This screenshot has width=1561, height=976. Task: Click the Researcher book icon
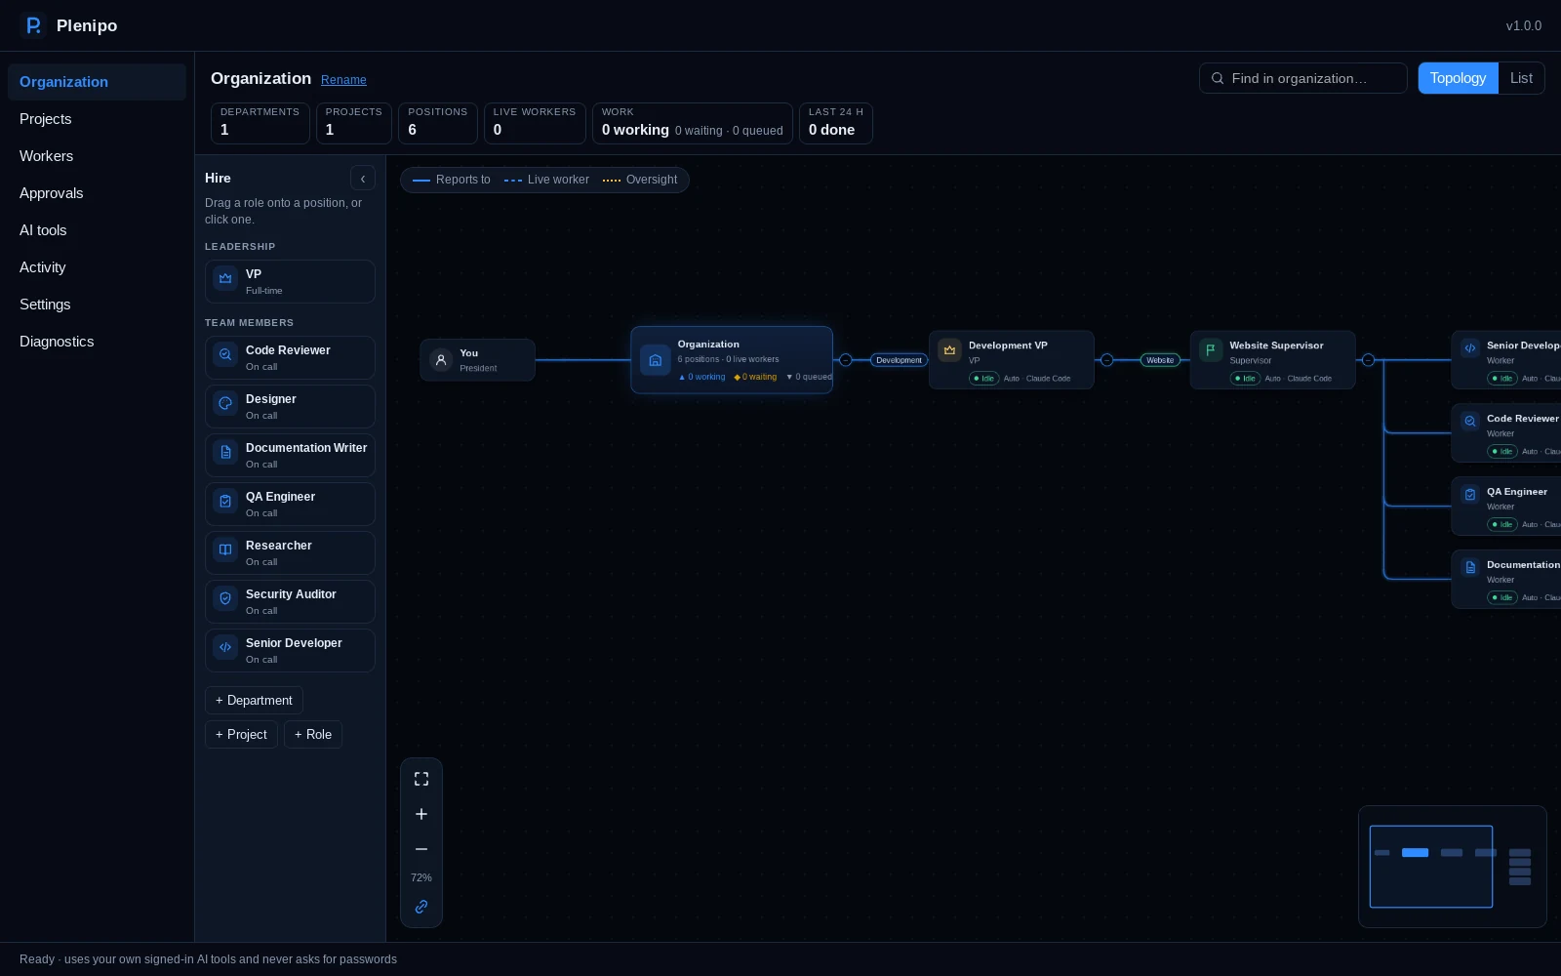225,549
